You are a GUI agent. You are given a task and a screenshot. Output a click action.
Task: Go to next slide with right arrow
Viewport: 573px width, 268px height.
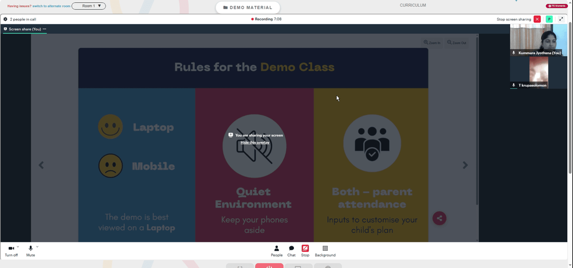[x=465, y=165]
